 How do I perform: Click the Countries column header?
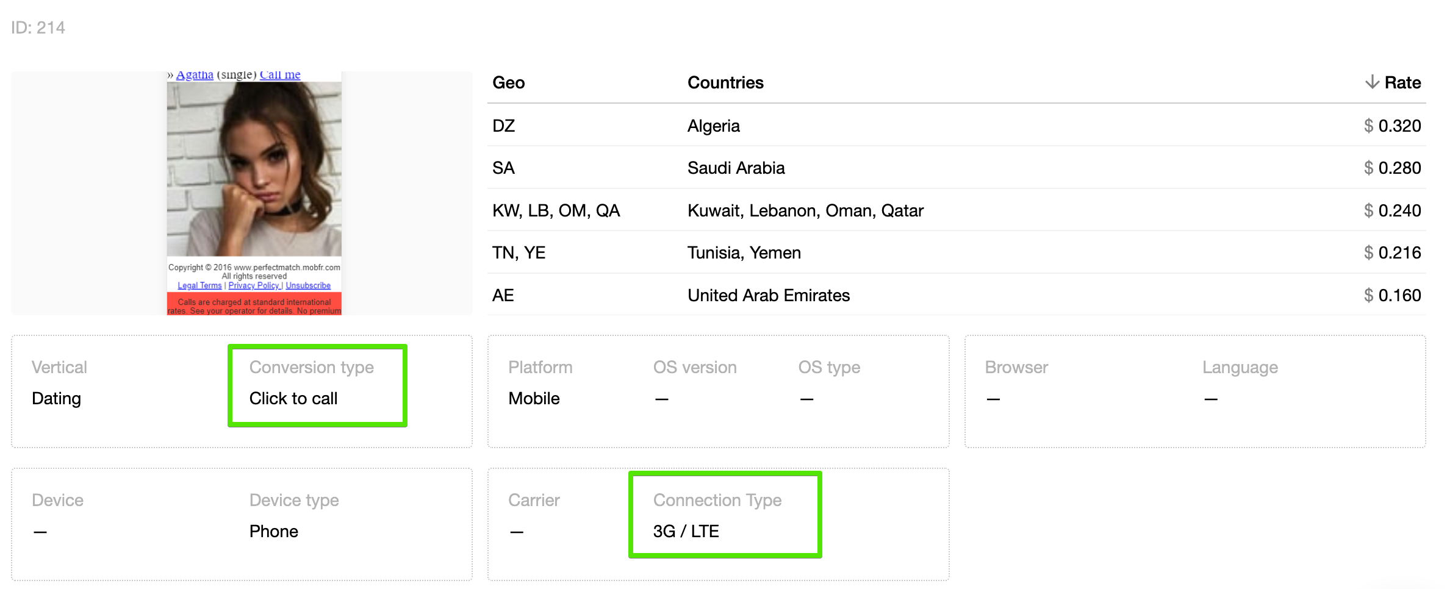[725, 83]
